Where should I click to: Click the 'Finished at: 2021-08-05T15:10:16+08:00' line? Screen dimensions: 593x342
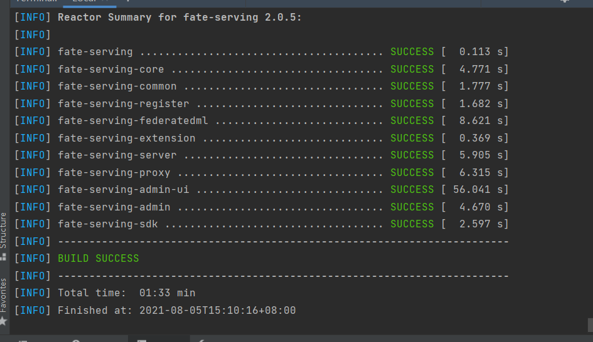coord(176,310)
